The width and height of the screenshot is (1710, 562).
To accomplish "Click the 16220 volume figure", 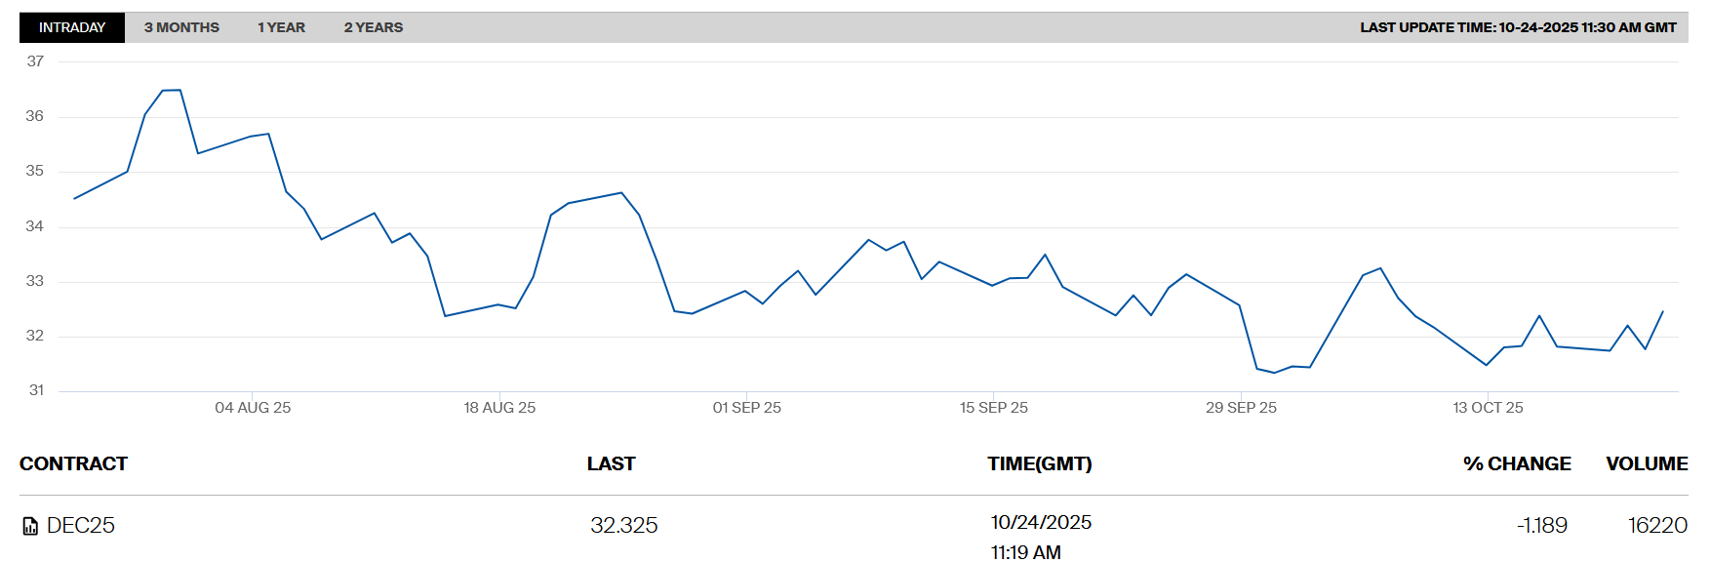I will pyautogui.click(x=1656, y=525).
